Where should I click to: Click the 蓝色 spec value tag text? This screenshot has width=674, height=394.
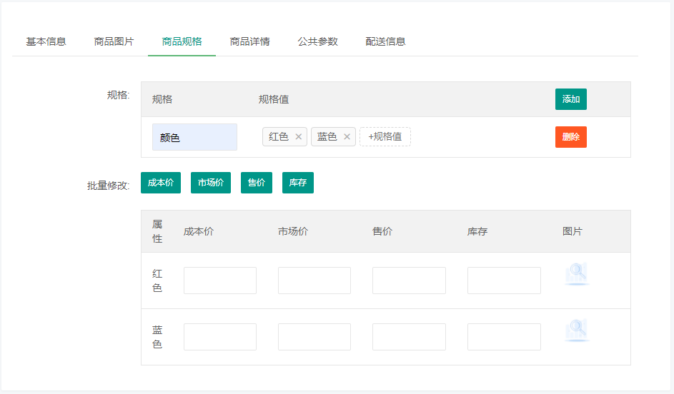click(327, 137)
